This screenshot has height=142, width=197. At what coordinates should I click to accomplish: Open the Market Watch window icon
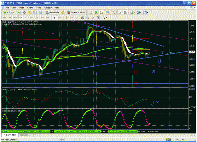(19, 12)
